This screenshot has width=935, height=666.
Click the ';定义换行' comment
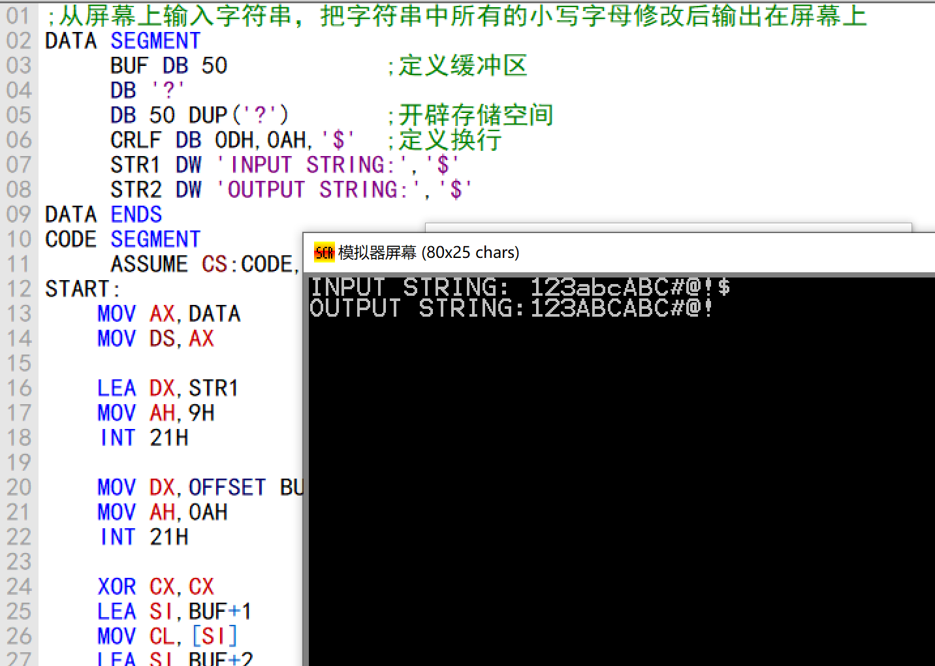coord(445,140)
